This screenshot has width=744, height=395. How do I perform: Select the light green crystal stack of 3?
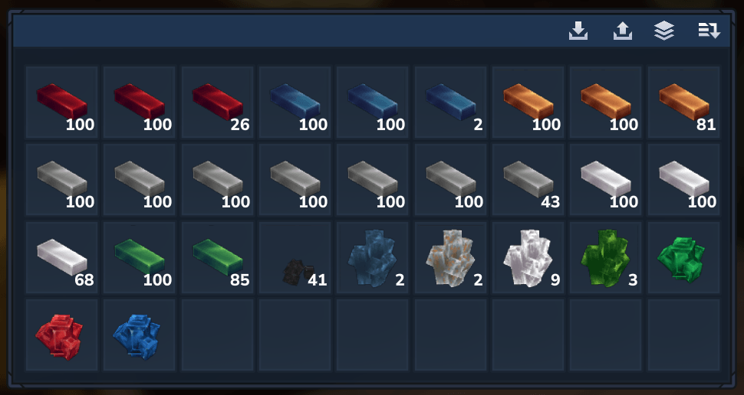605,257
